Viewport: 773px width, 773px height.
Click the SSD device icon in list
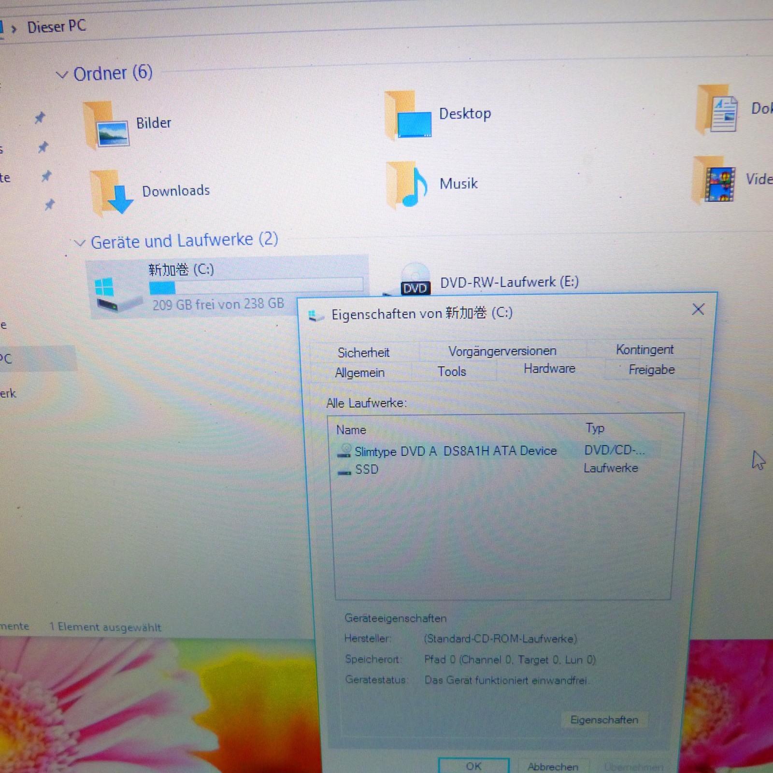coord(344,471)
